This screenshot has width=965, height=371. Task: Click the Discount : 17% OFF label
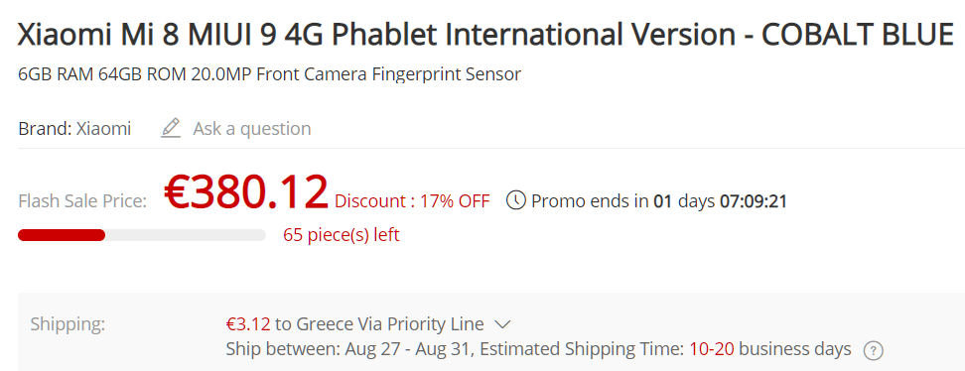412,201
